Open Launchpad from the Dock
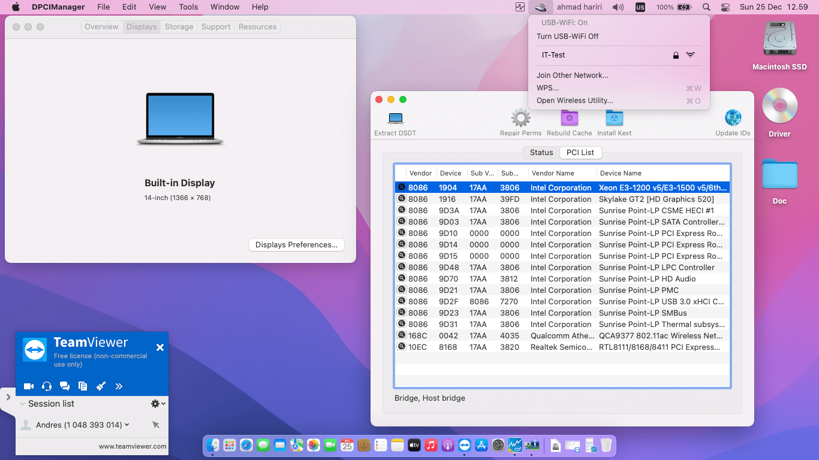The image size is (819, 460). coord(230,445)
